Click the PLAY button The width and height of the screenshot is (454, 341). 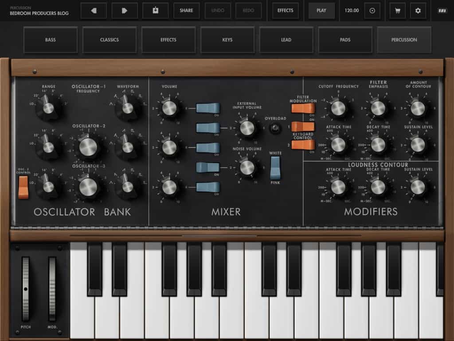tap(321, 11)
